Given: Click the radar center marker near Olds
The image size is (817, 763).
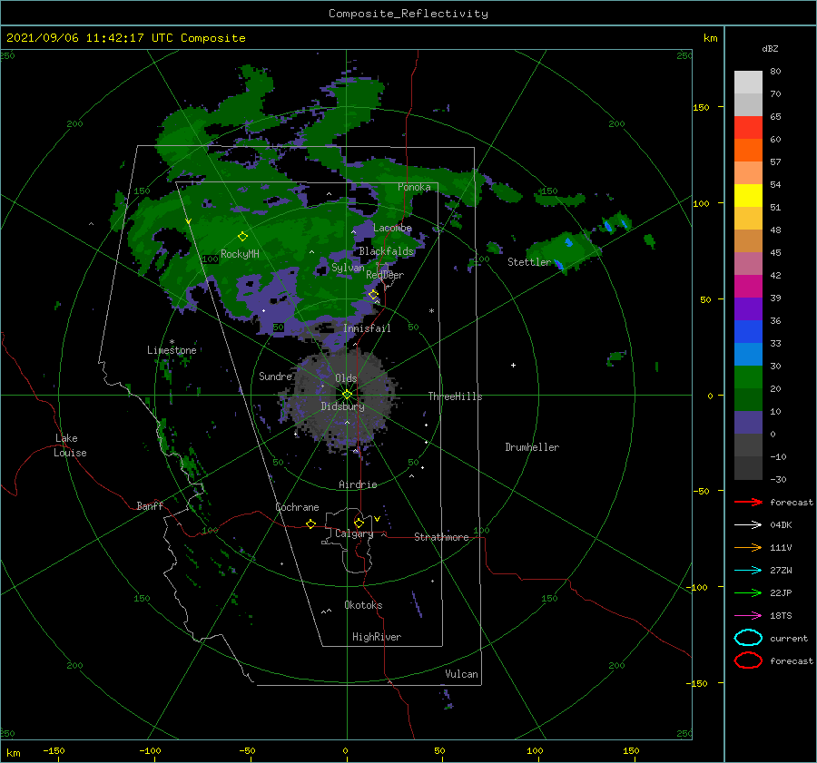Looking at the screenshot, I should pos(347,395).
